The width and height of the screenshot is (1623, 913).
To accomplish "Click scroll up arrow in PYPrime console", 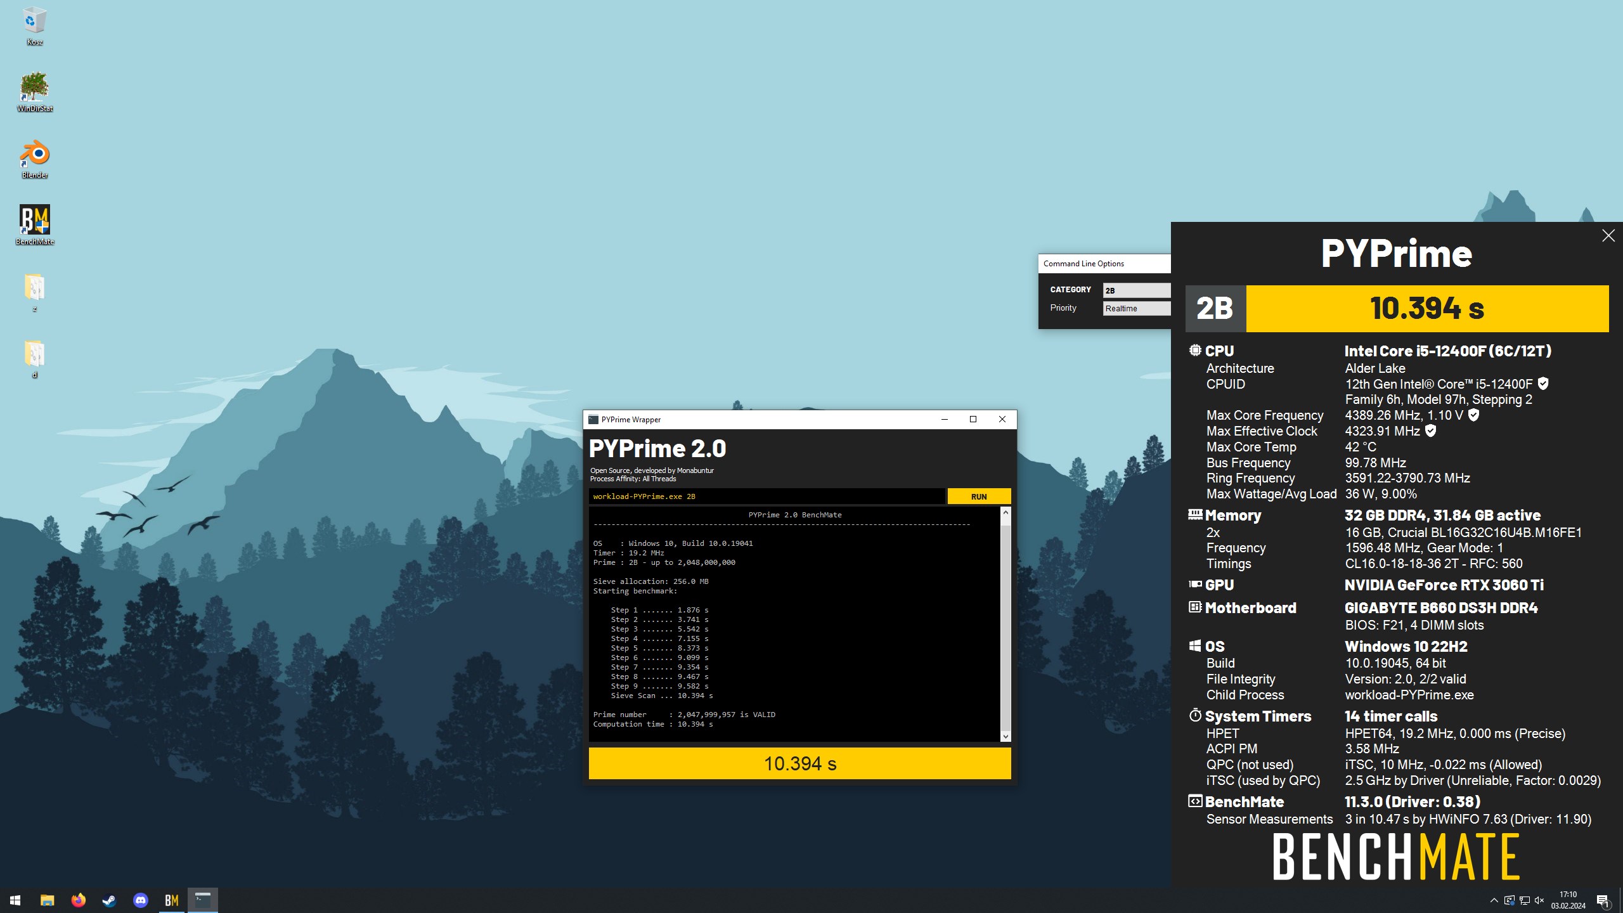I will tap(1005, 512).
